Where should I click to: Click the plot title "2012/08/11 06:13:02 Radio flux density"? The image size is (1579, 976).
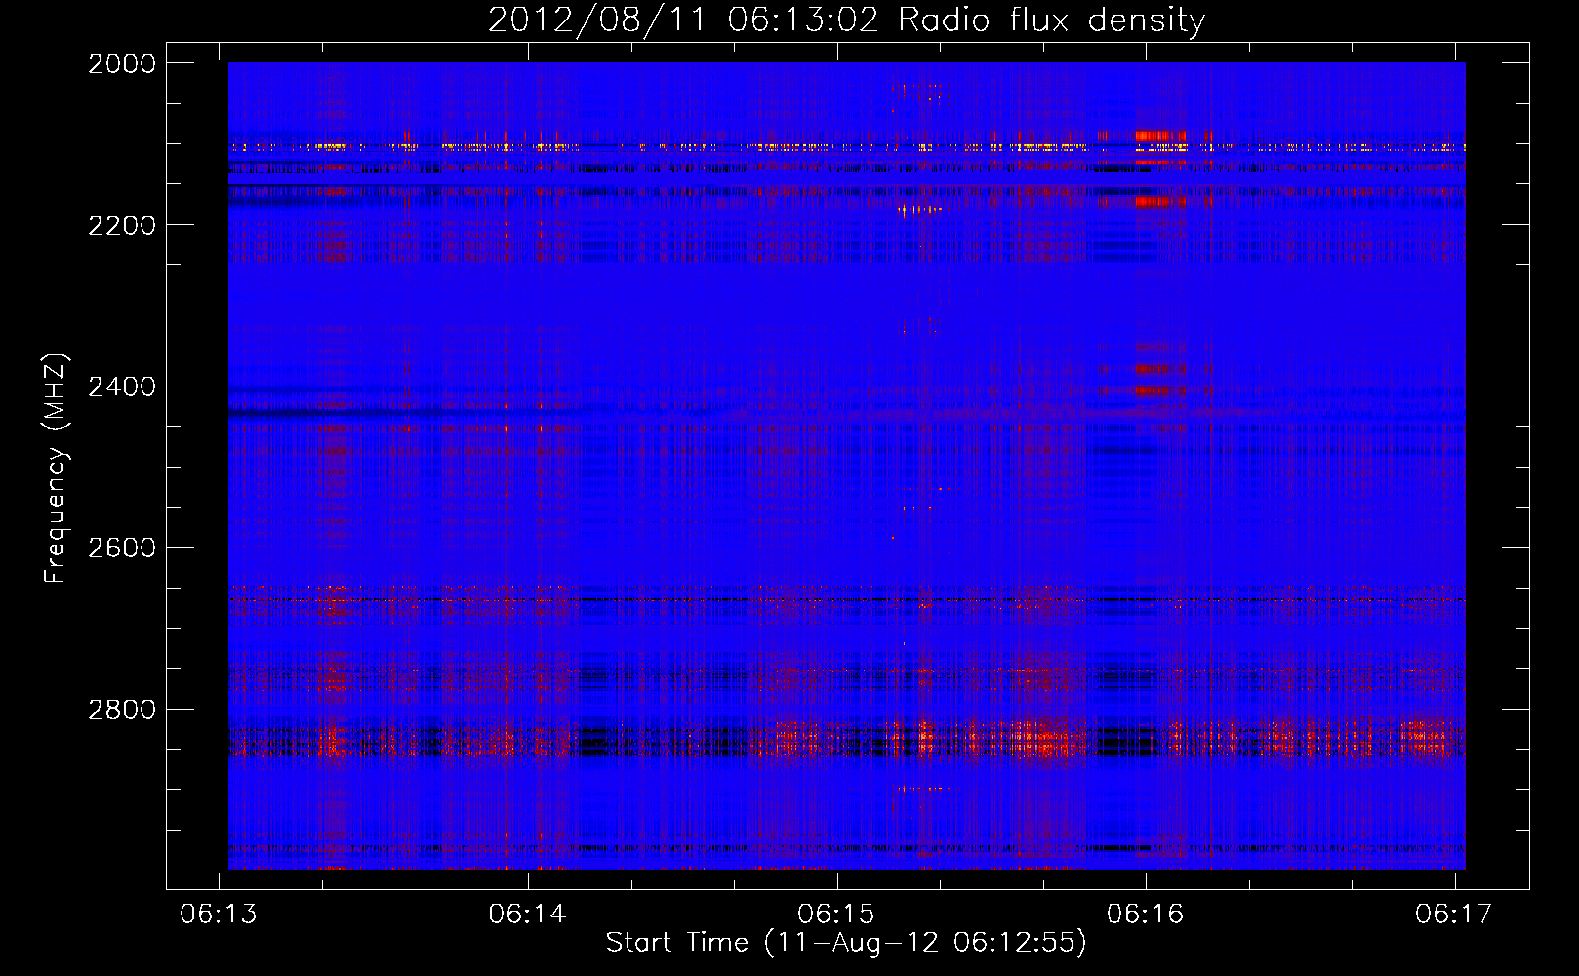click(x=846, y=20)
